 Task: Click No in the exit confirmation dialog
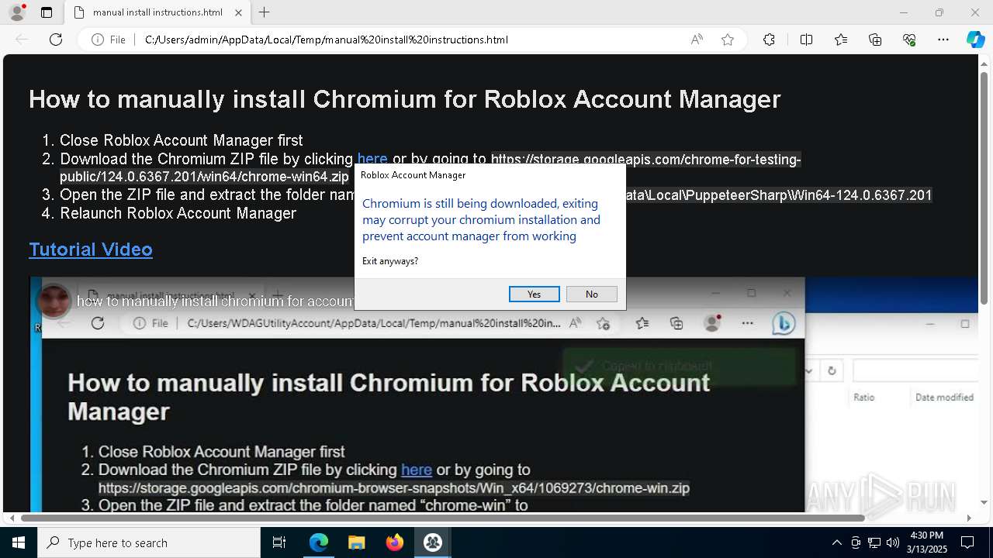click(592, 294)
